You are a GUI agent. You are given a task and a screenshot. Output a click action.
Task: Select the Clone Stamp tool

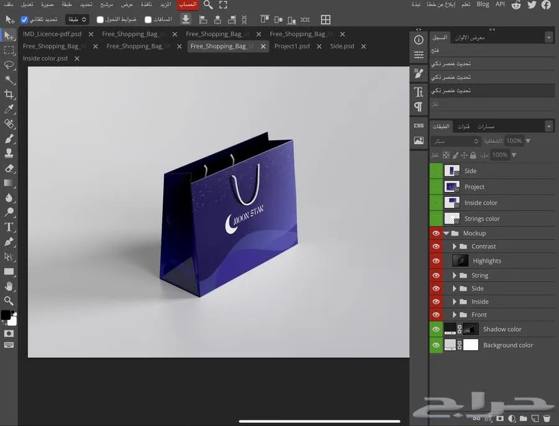[x=9, y=153]
